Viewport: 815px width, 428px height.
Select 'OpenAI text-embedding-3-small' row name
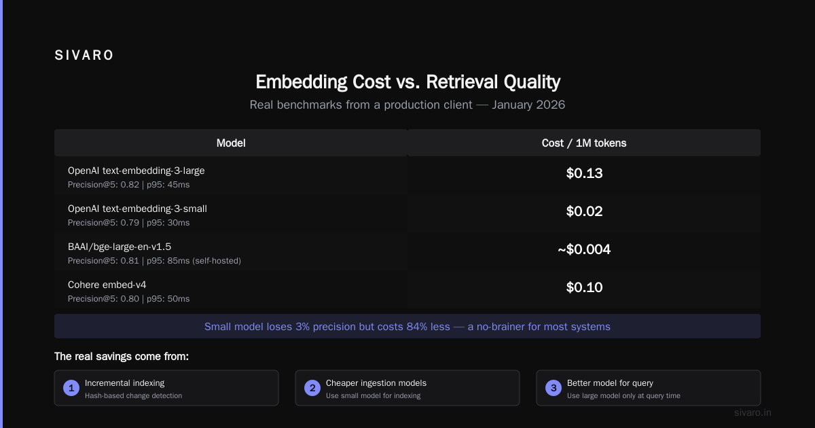tap(137, 209)
